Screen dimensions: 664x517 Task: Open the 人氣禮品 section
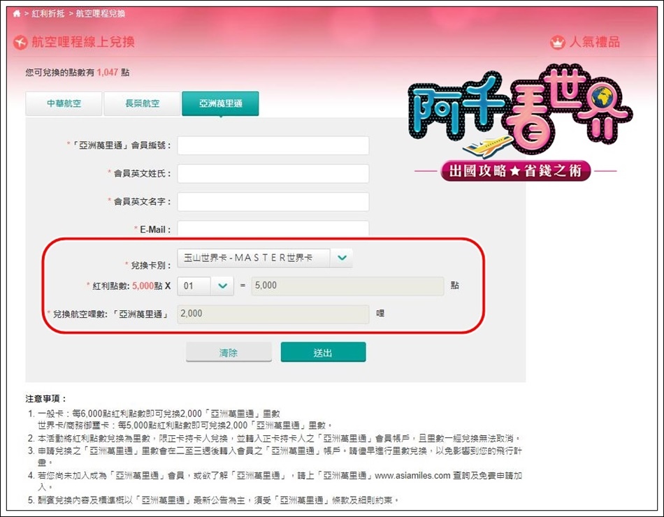click(x=595, y=43)
